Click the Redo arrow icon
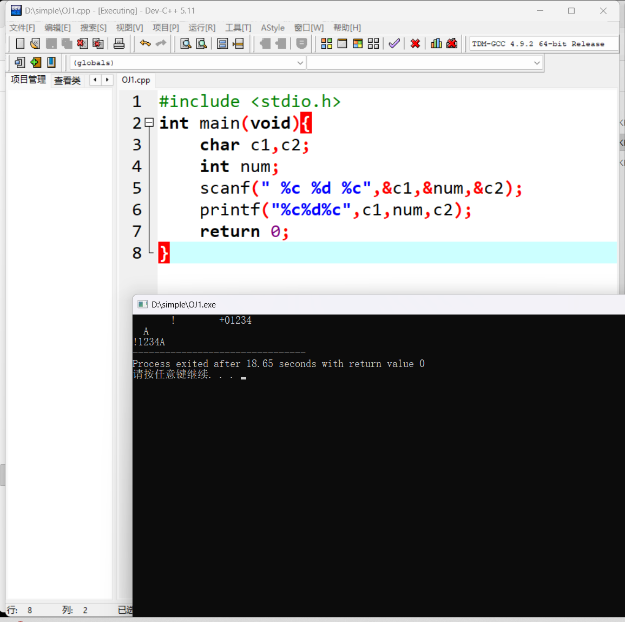 161,43
